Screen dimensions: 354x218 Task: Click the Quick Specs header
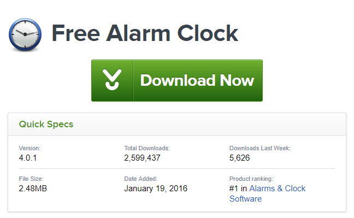(46, 124)
